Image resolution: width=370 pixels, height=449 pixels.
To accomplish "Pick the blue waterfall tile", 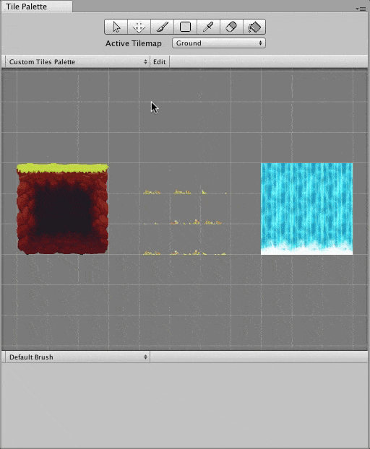I will point(306,209).
